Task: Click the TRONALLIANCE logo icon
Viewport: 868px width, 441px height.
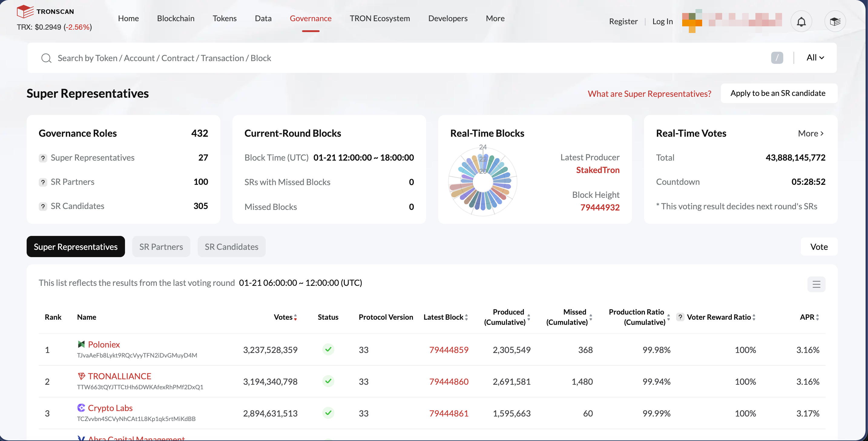Action: (x=81, y=376)
